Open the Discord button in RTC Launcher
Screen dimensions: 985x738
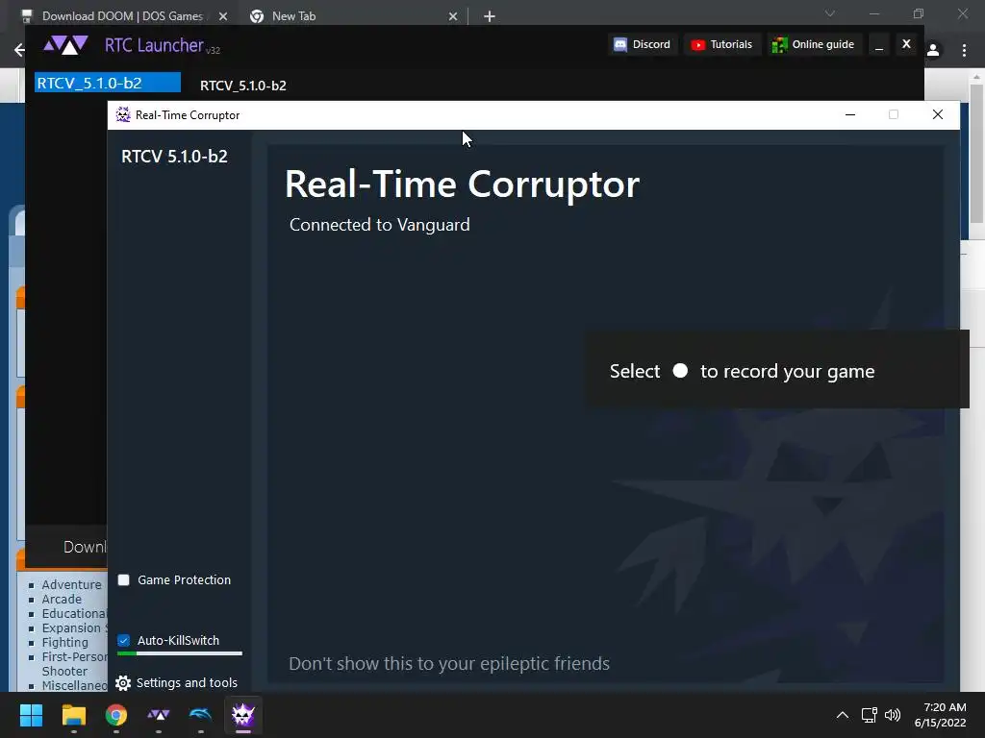click(x=643, y=44)
